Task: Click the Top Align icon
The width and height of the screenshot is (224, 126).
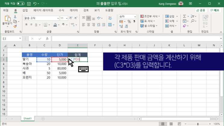Action: (84, 18)
